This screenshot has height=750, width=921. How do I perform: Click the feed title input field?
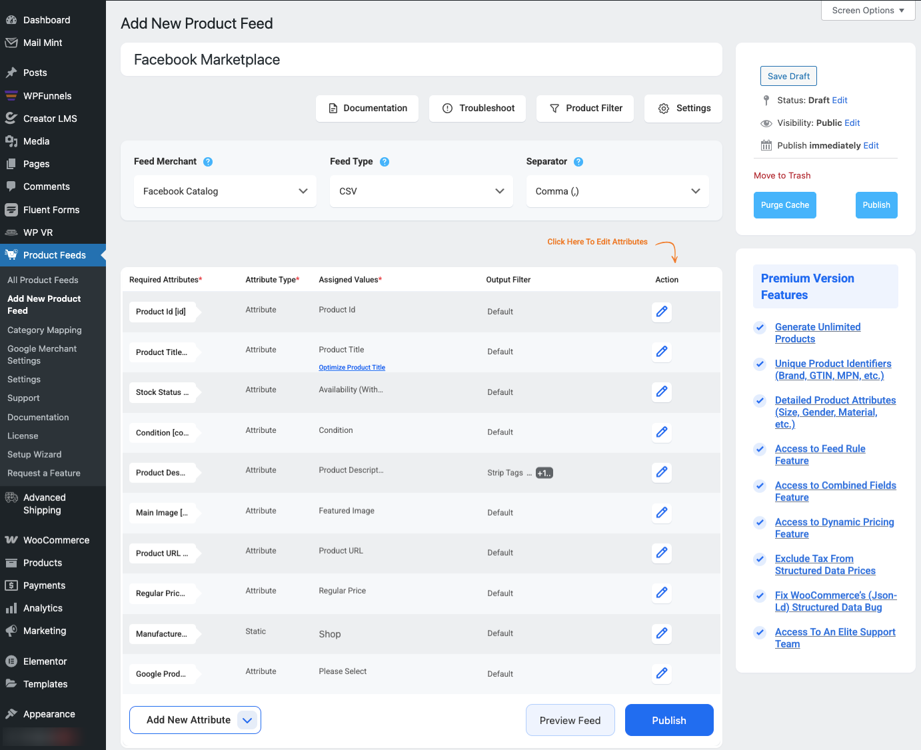click(421, 59)
